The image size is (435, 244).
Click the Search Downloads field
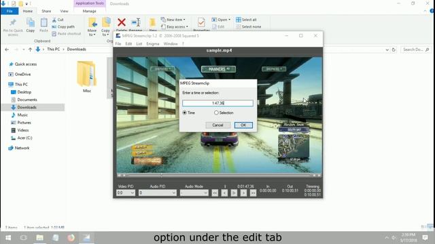point(416,49)
